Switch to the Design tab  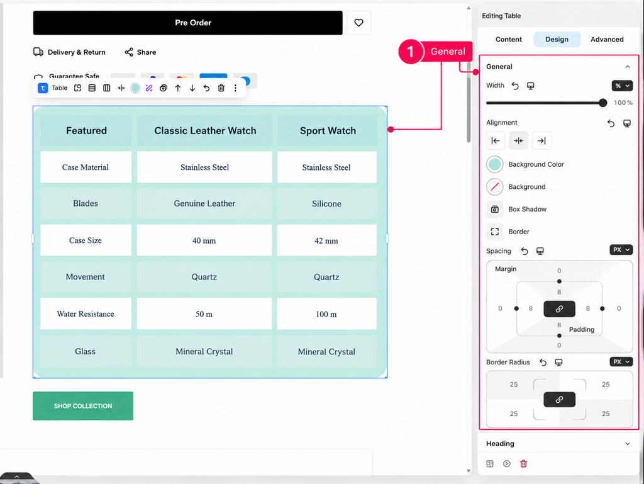pos(557,40)
